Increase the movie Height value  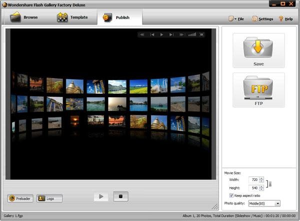click(261, 186)
